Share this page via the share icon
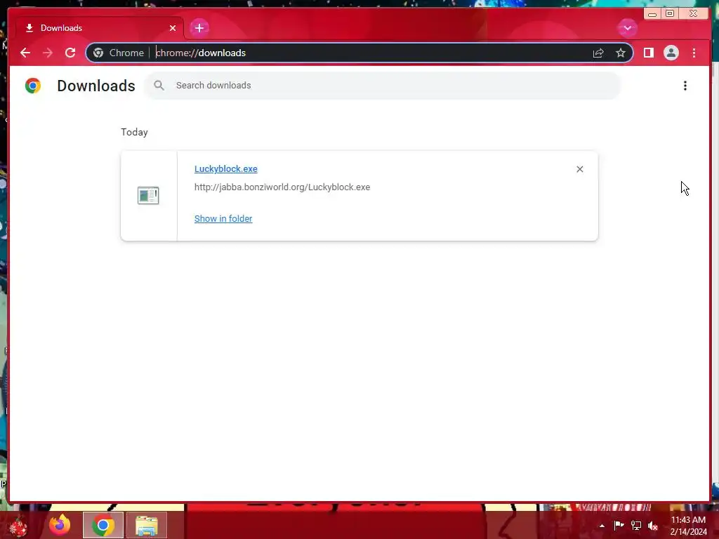 (x=598, y=53)
